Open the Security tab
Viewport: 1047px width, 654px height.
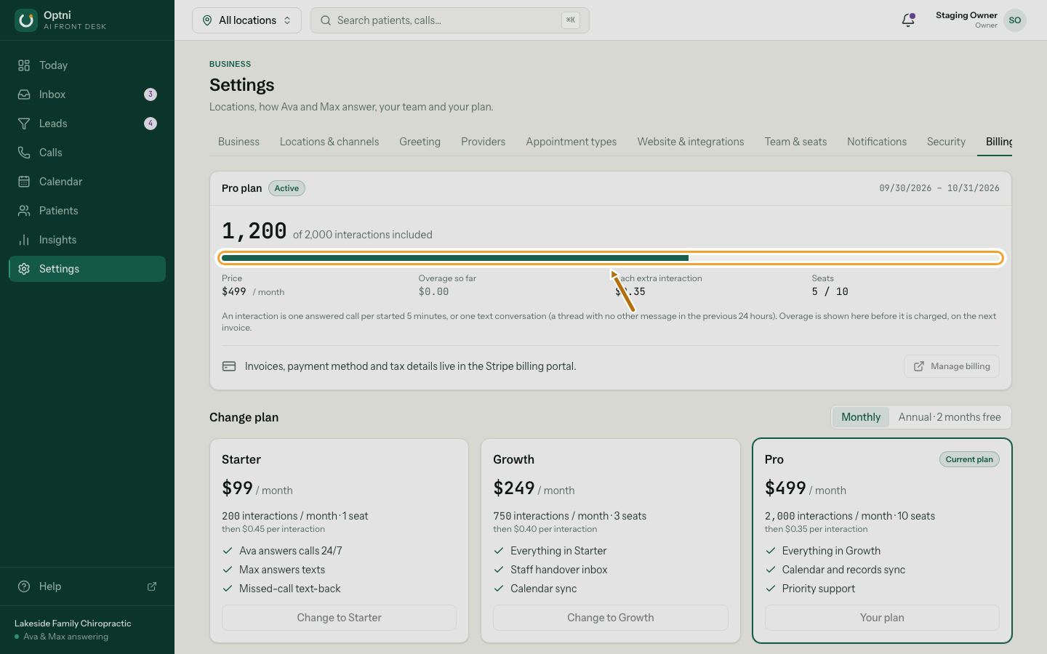(946, 142)
